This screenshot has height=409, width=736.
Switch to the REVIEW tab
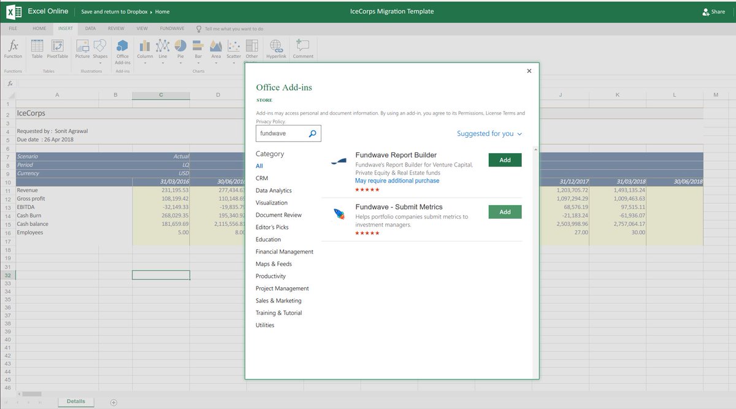pos(116,29)
